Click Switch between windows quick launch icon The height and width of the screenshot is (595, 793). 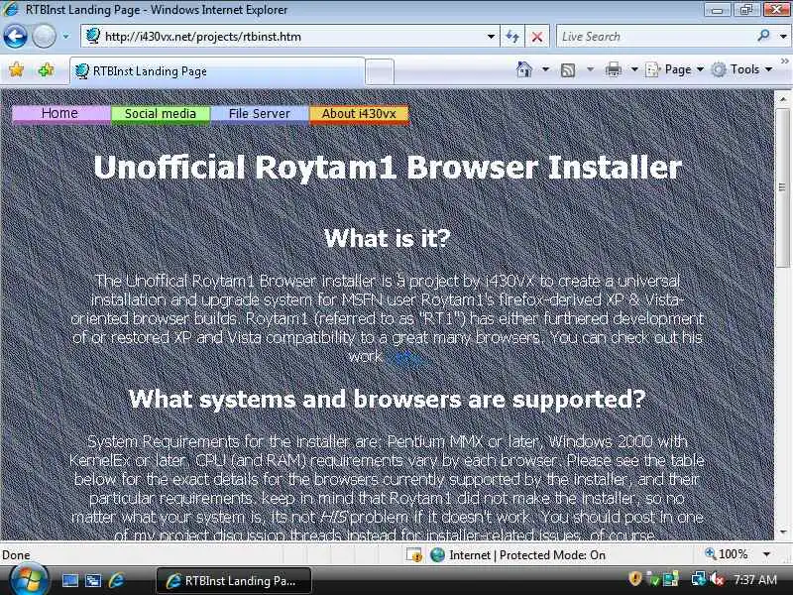(93, 580)
